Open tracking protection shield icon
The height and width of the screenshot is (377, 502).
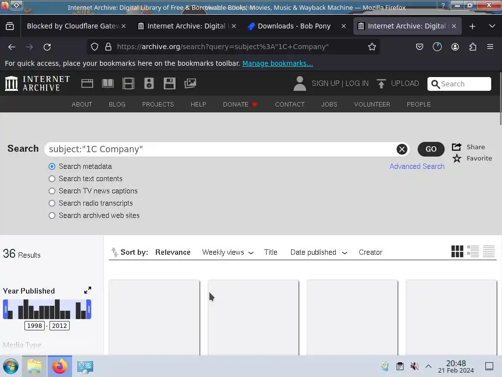tap(95, 47)
